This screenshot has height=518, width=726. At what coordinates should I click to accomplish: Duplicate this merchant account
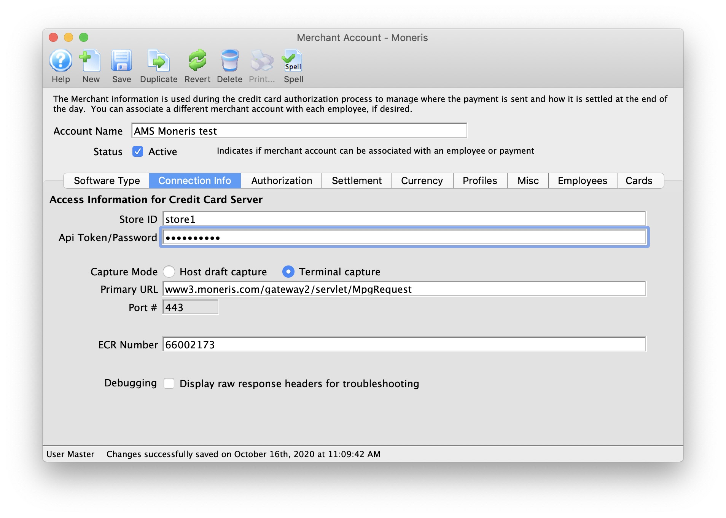tap(159, 61)
